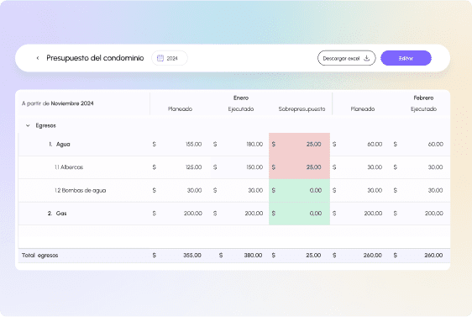Collapse the Egresos section chevron
472x317 pixels.
[28, 125]
